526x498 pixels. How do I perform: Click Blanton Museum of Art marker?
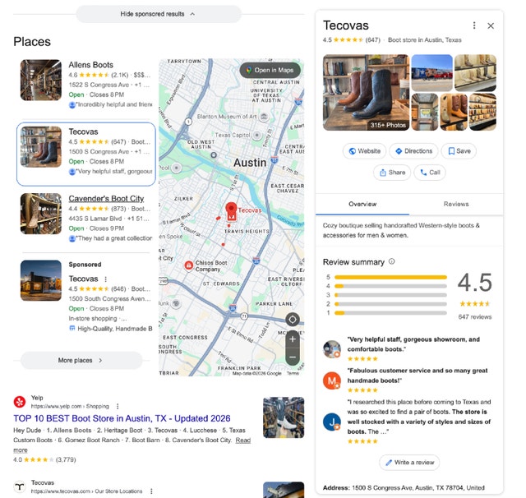[x=264, y=117]
